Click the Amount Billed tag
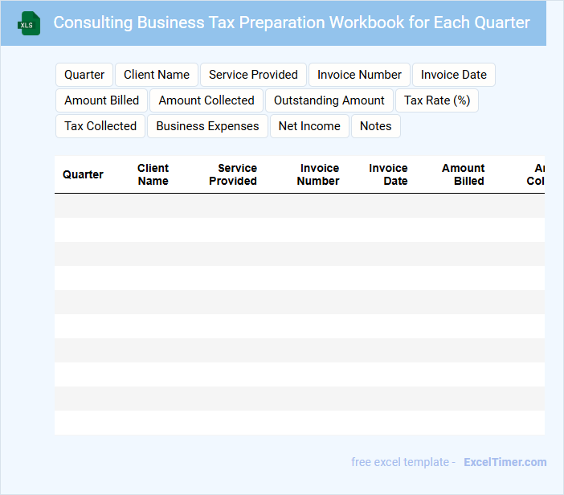The image size is (564, 495). (x=101, y=100)
